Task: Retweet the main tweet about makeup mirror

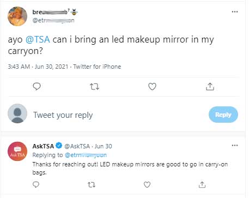Action: (x=95, y=87)
